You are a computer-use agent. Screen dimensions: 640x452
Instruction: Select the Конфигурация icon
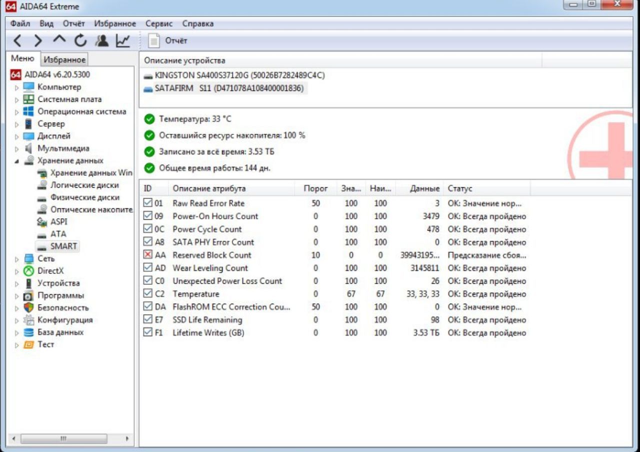(29, 320)
